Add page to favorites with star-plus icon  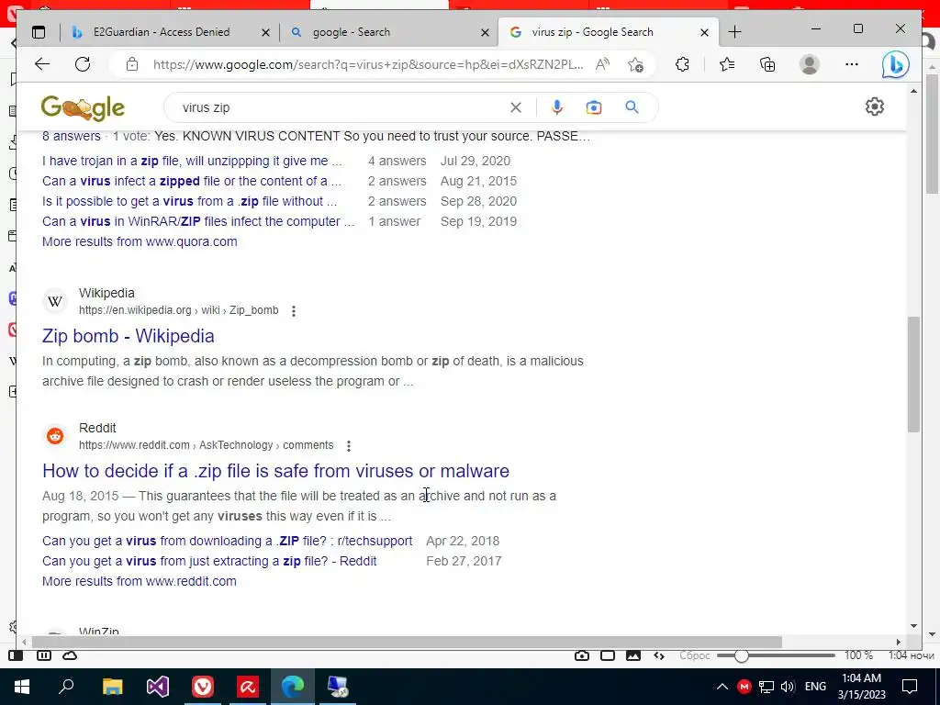point(636,64)
